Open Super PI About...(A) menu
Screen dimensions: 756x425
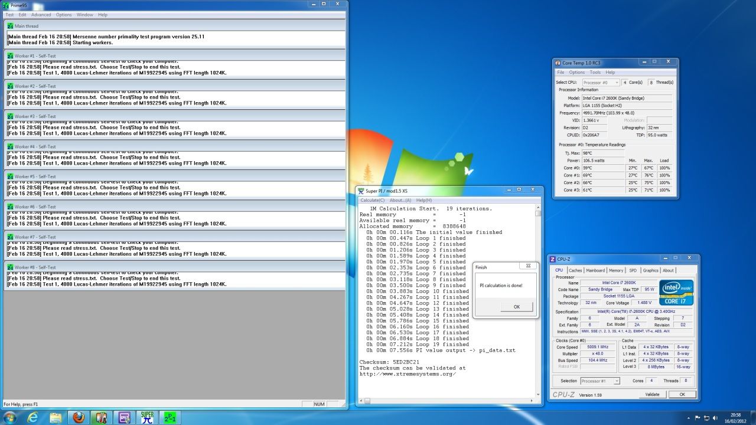(400, 200)
